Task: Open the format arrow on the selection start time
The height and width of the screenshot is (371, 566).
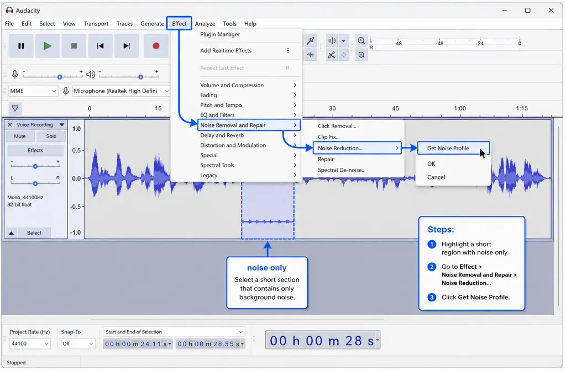Action: tap(170, 344)
